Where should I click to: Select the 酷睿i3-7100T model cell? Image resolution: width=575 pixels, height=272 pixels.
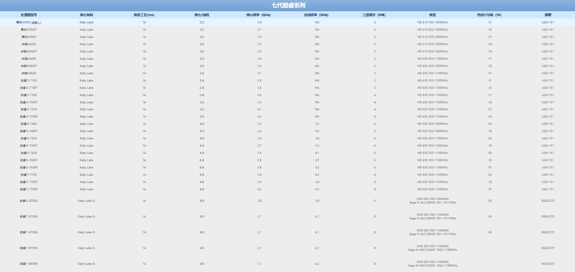pos(29,88)
